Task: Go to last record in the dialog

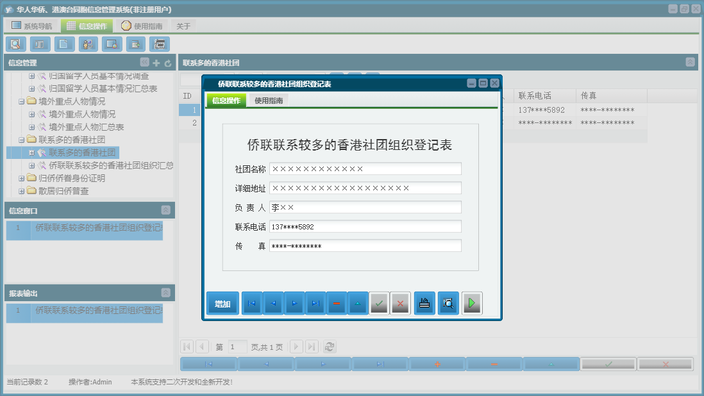Action: tap(315, 304)
